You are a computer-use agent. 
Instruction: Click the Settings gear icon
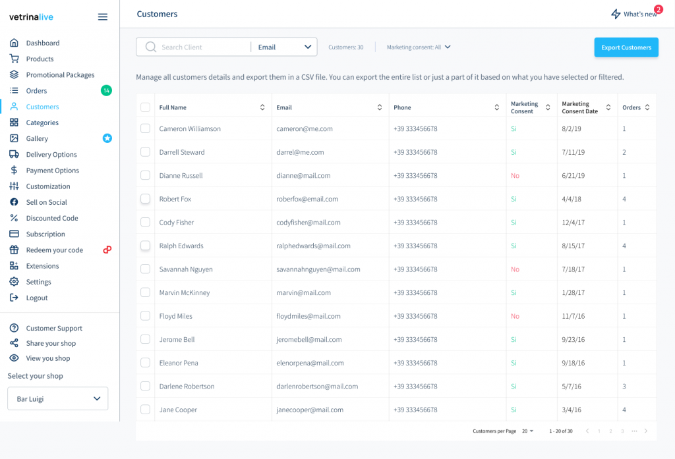pyautogui.click(x=15, y=281)
